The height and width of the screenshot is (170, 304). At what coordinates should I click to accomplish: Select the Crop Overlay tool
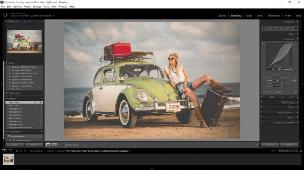pos(264,28)
